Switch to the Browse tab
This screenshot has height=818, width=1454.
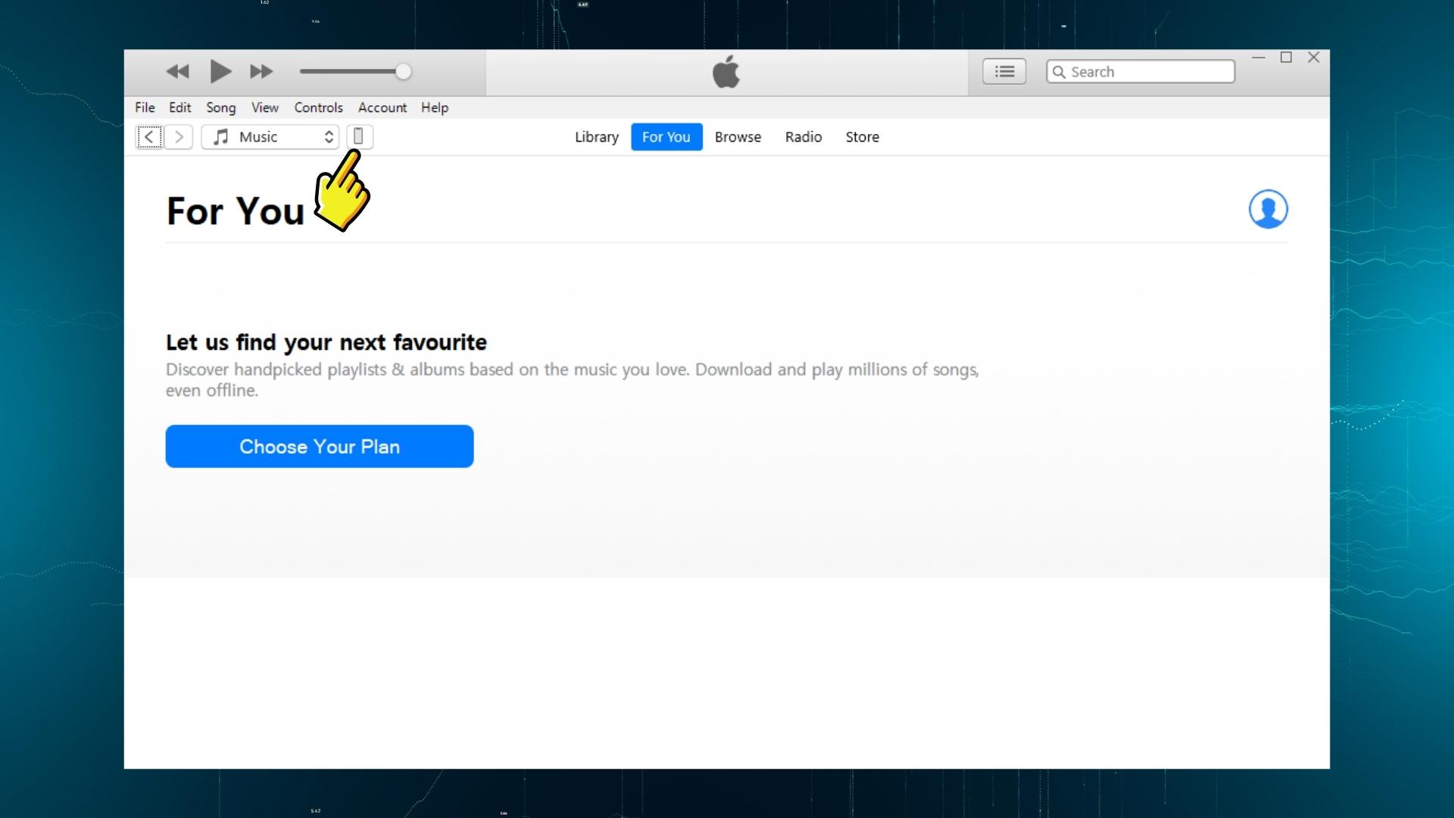tap(738, 137)
